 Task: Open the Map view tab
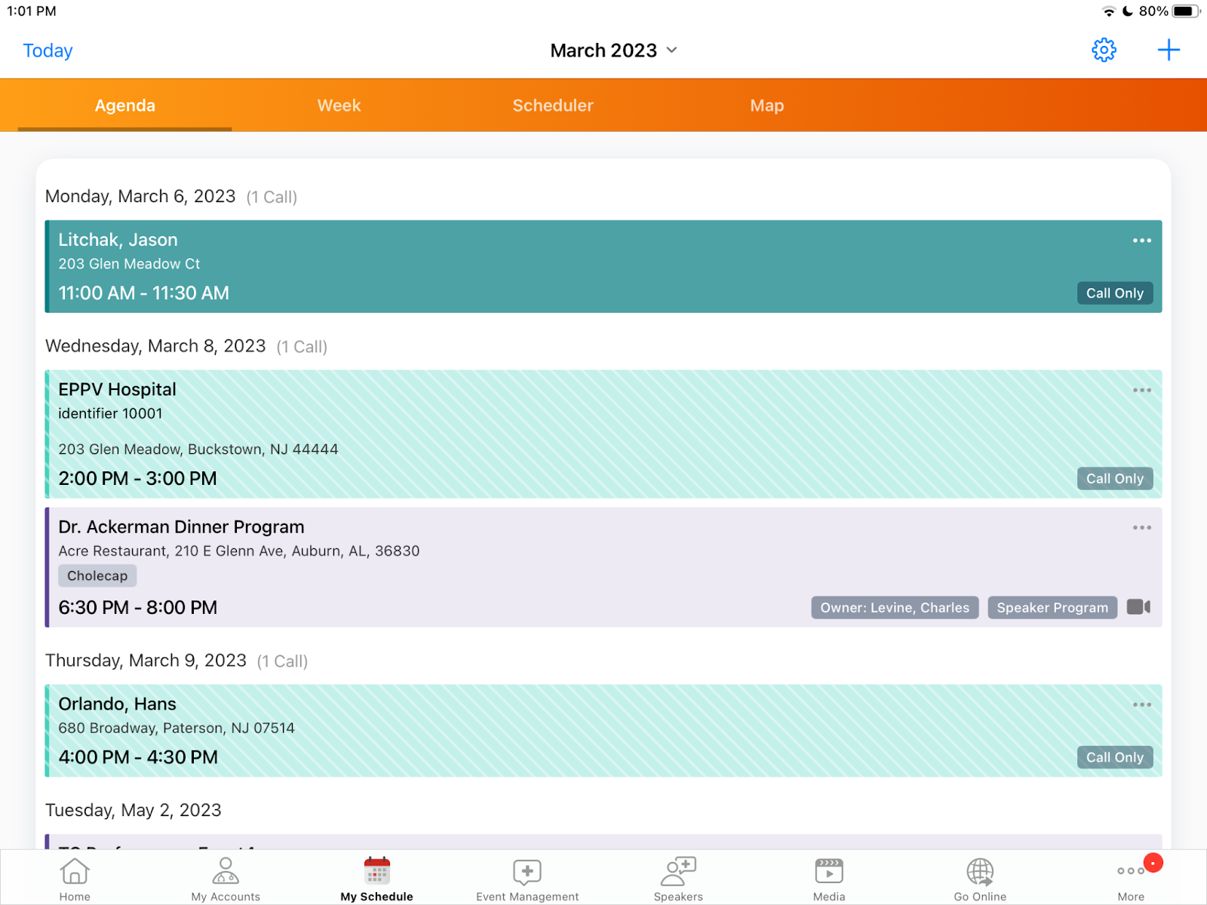tap(766, 106)
